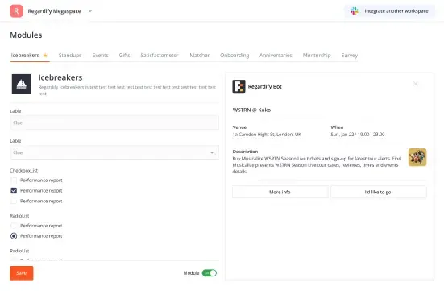Click the red Regardify R workspace logo
This screenshot has height=291, width=444.
(x=16, y=11)
